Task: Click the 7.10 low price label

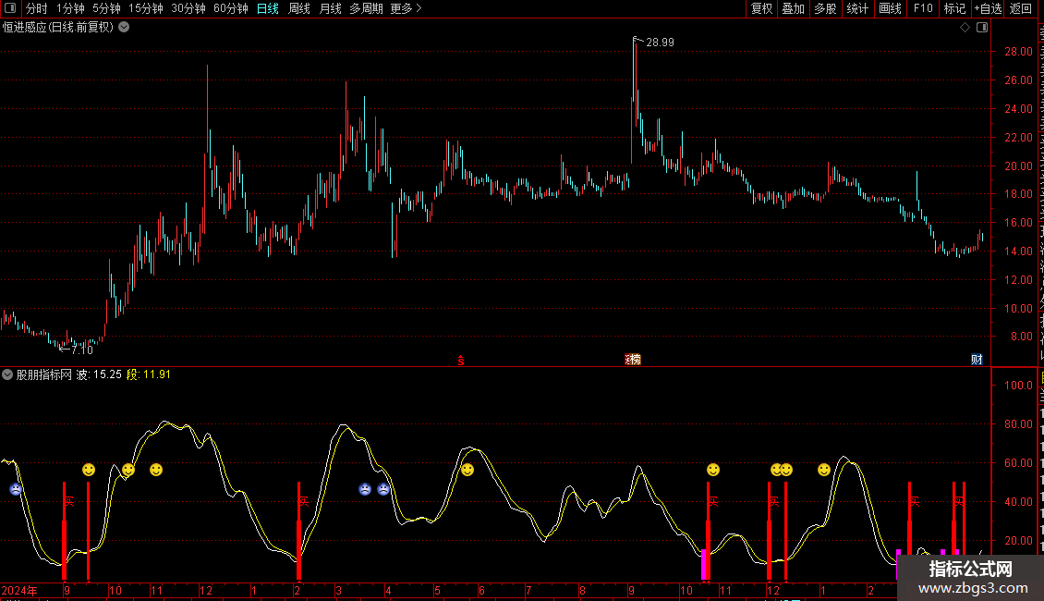Action: click(82, 350)
